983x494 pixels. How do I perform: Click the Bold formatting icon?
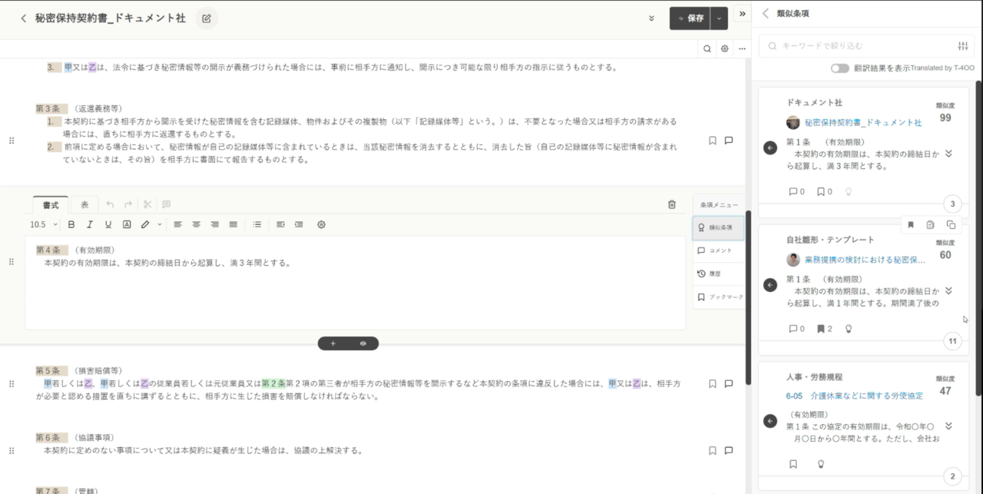click(71, 224)
